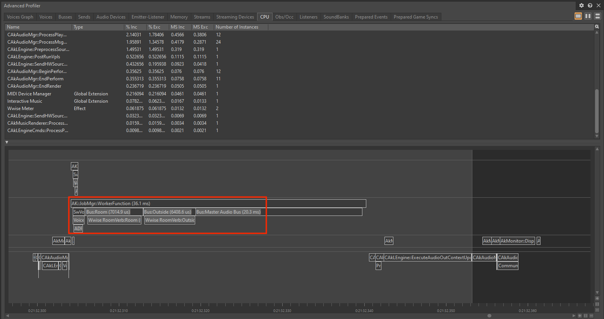
Task: Zoom out of timeline with minus icon
Action: [x=592, y=316]
